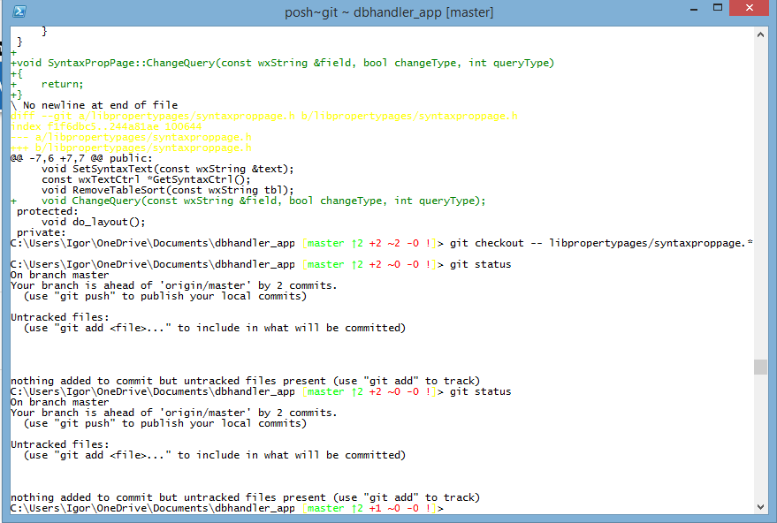Click the second 'On branch master' line
The width and height of the screenshot is (777, 523).
tap(59, 402)
